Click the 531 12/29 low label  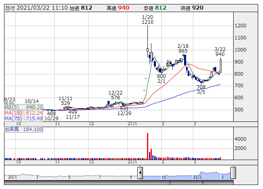(124, 111)
